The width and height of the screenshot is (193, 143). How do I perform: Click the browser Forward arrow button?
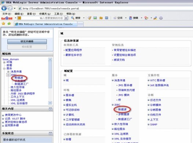pyautogui.click(x=10, y=8)
